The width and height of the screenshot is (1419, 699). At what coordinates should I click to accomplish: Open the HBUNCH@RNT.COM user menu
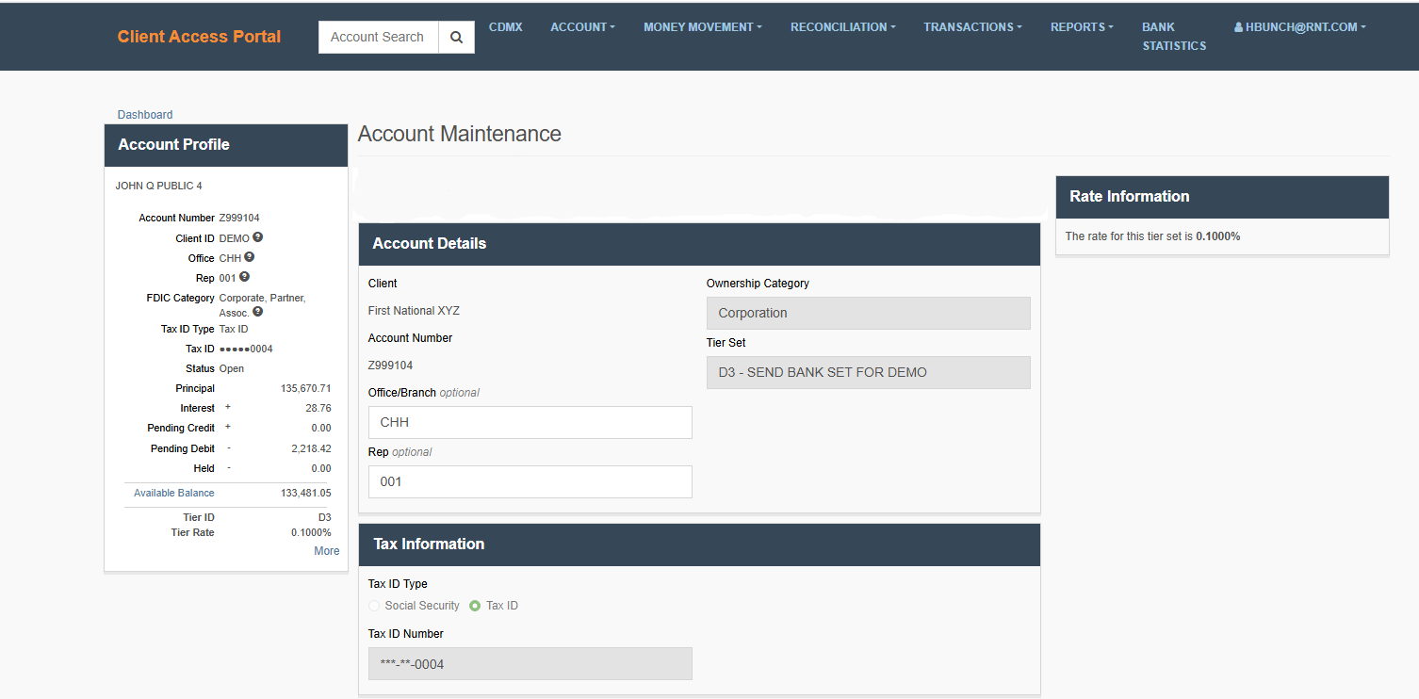pyautogui.click(x=1300, y=27)
